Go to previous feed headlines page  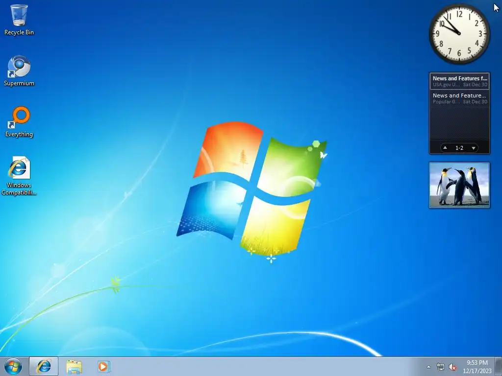point(445,148)
